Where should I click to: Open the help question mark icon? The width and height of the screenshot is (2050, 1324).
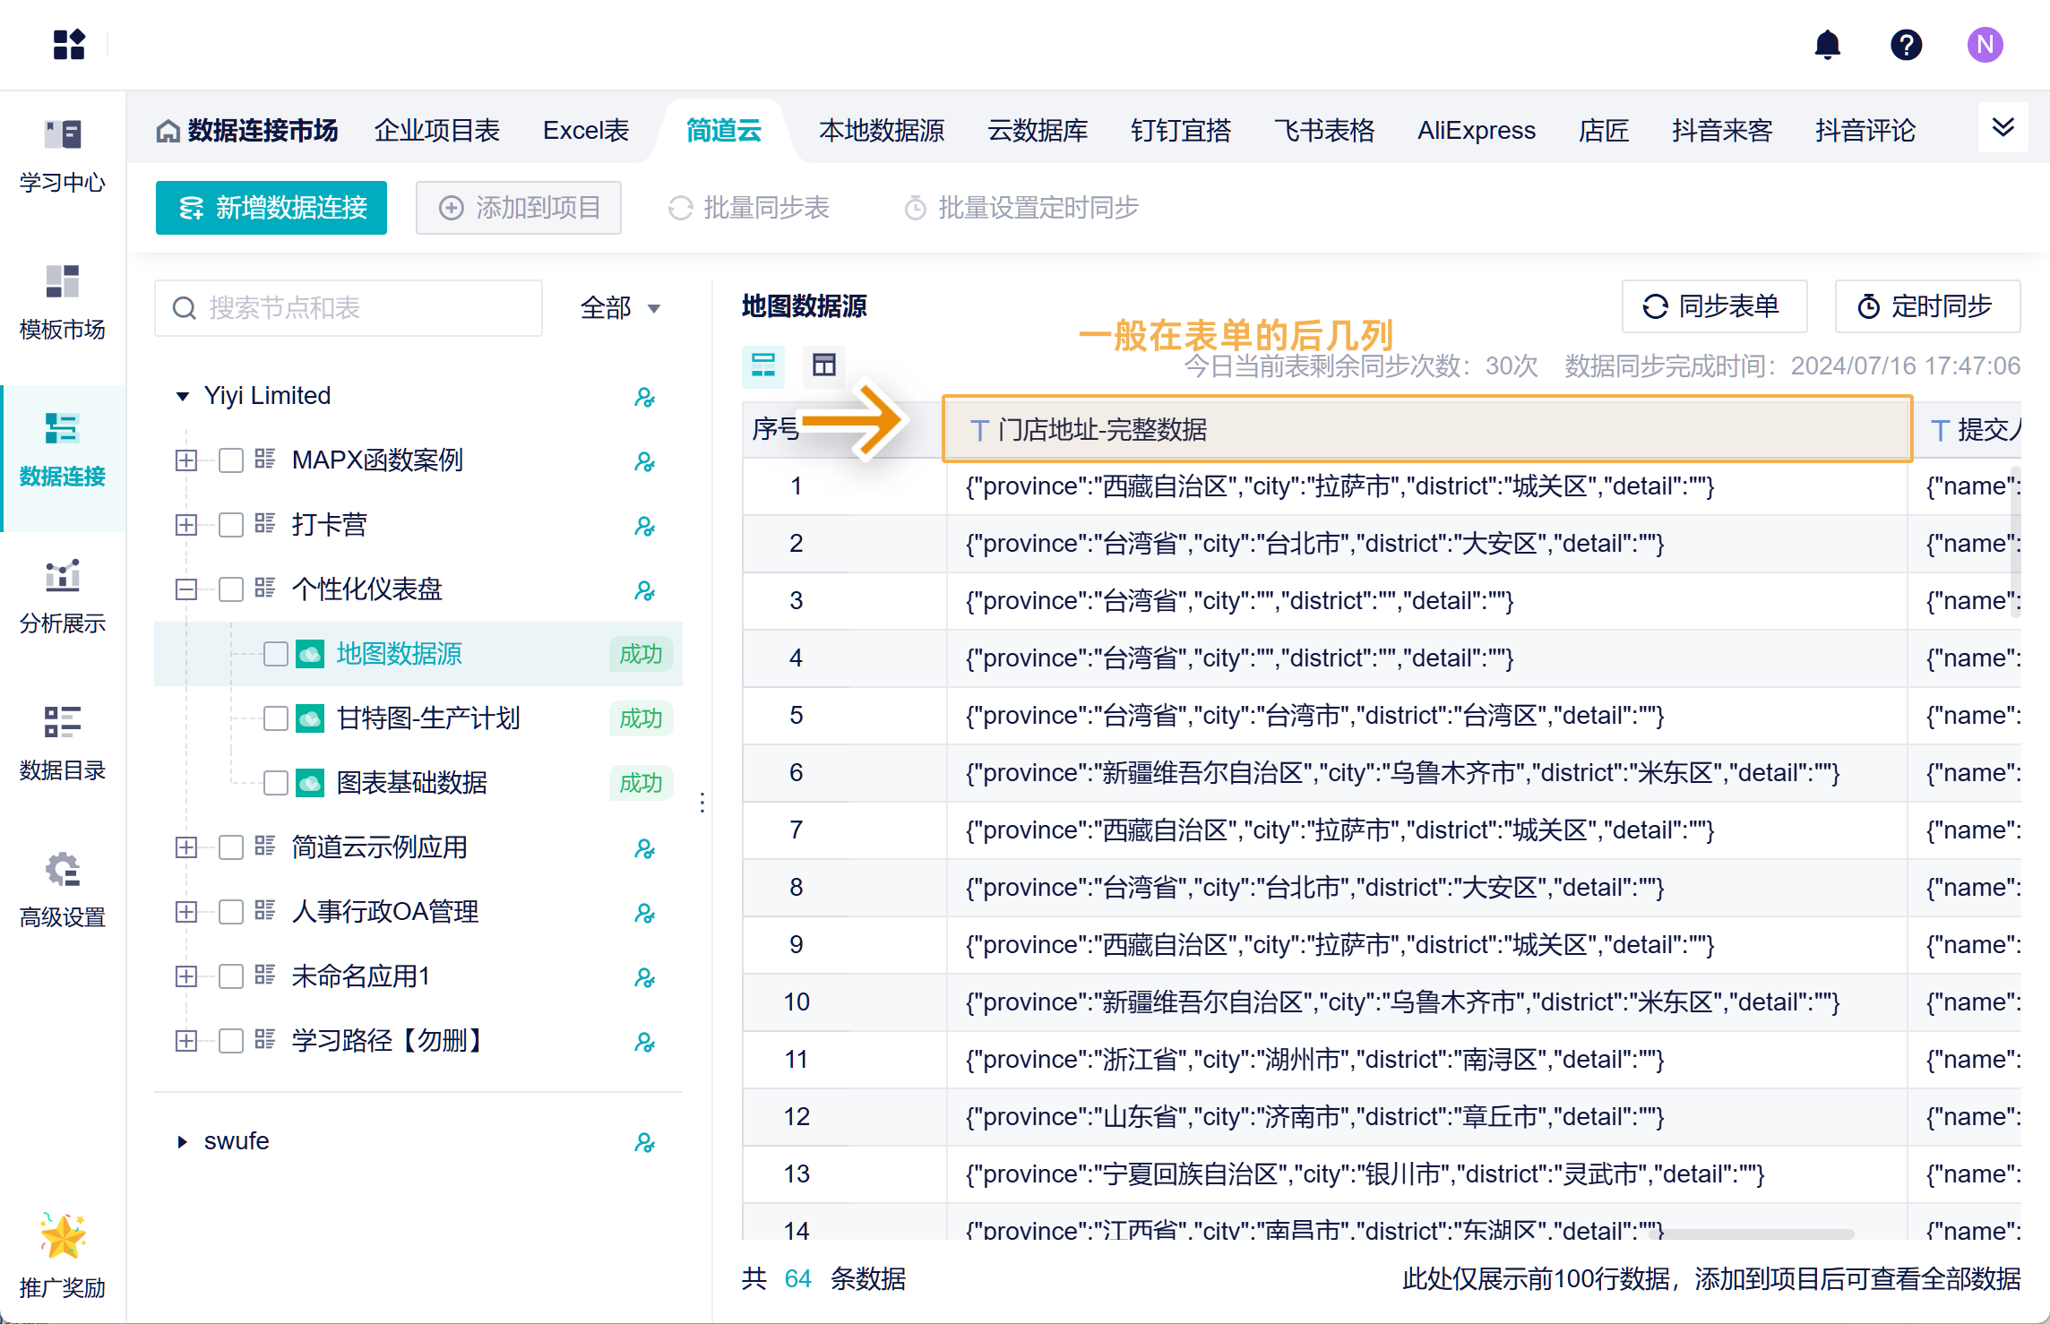1906,45
